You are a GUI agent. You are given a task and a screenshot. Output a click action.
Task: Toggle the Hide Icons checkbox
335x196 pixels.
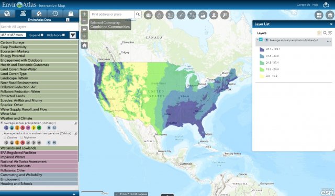[63, 35]
